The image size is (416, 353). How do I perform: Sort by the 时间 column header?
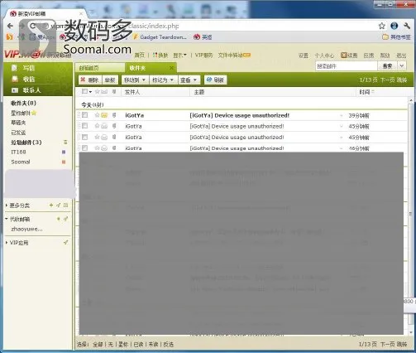point(366,92)
